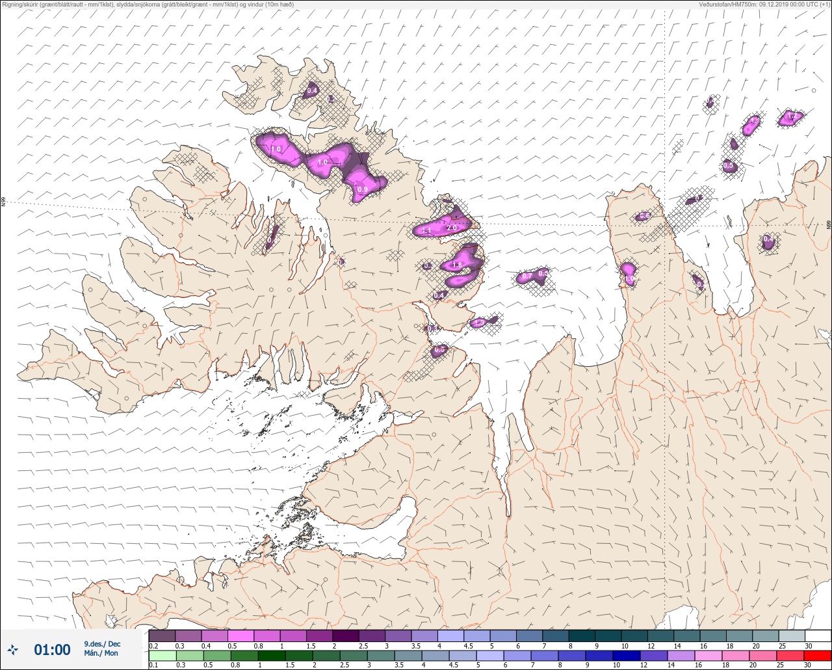This screenshot has height=670, width=832.
Task: Pick upper legend swatch between 8 and 9
Action: pos(582,636)
